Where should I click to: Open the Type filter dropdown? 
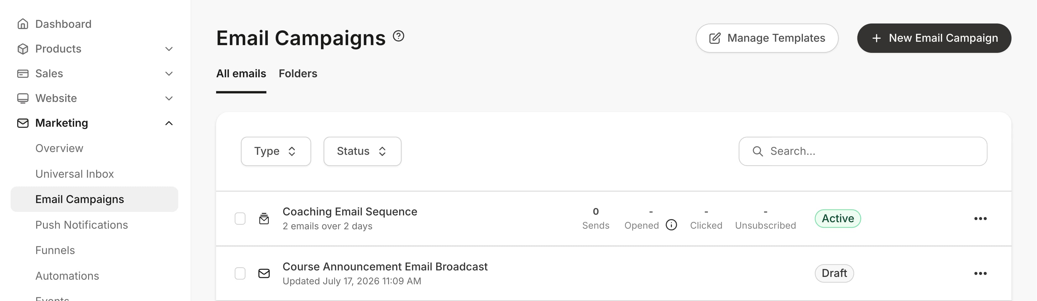coord(276,151)
